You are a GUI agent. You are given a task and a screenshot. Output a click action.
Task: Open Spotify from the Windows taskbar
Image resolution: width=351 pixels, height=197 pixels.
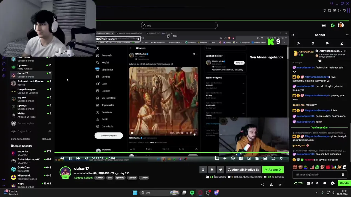(192, 193)
